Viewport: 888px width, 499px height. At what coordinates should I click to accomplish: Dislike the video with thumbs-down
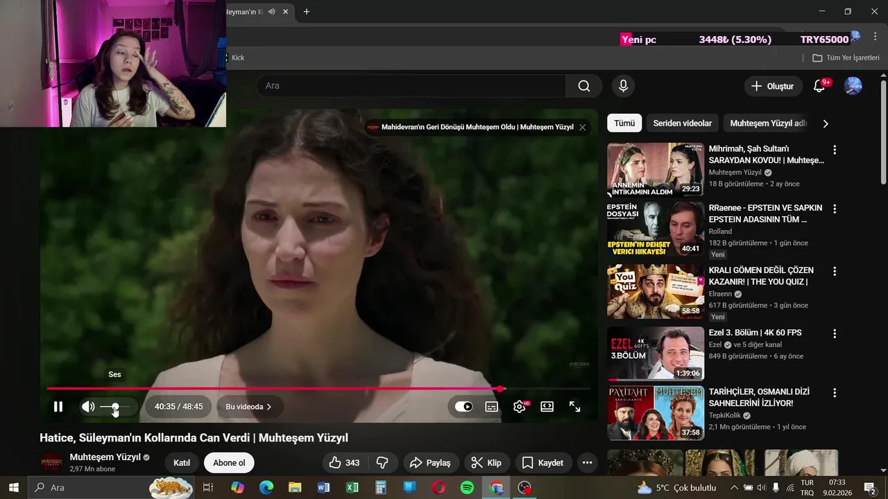click(x=383, y=462)
